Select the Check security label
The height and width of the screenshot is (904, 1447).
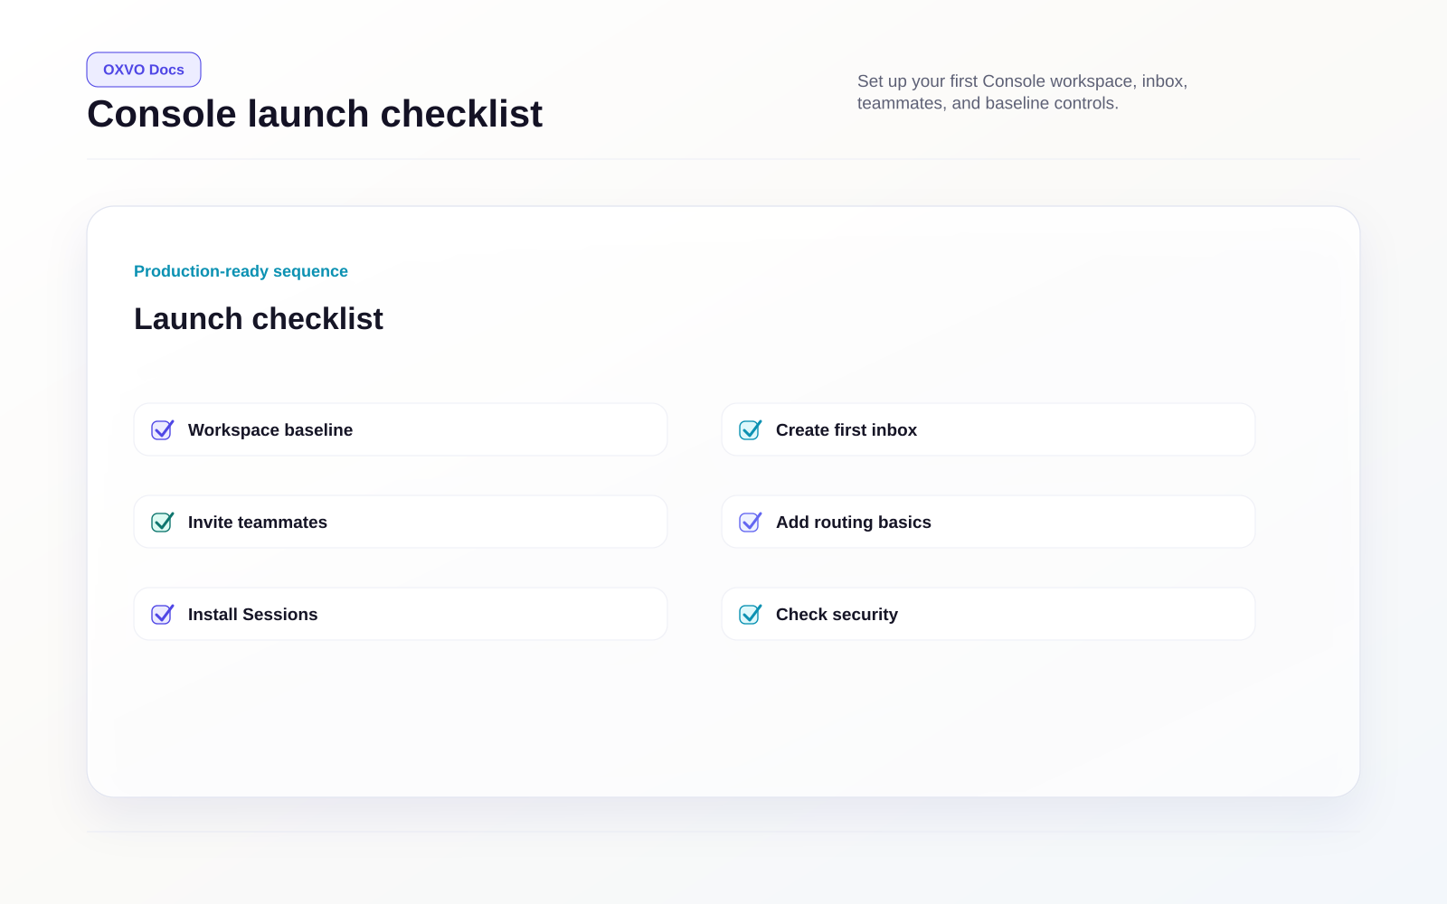(x=837, y=615)
